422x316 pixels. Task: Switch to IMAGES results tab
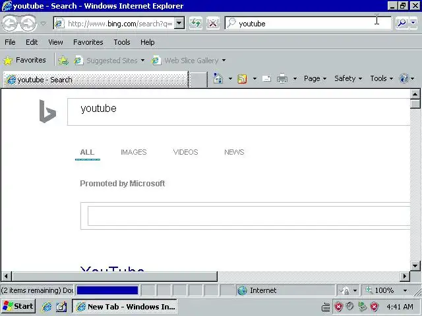[133, 152]
